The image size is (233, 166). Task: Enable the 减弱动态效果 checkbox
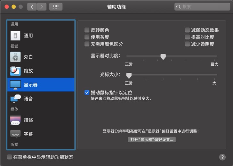[x=187, y=30]
